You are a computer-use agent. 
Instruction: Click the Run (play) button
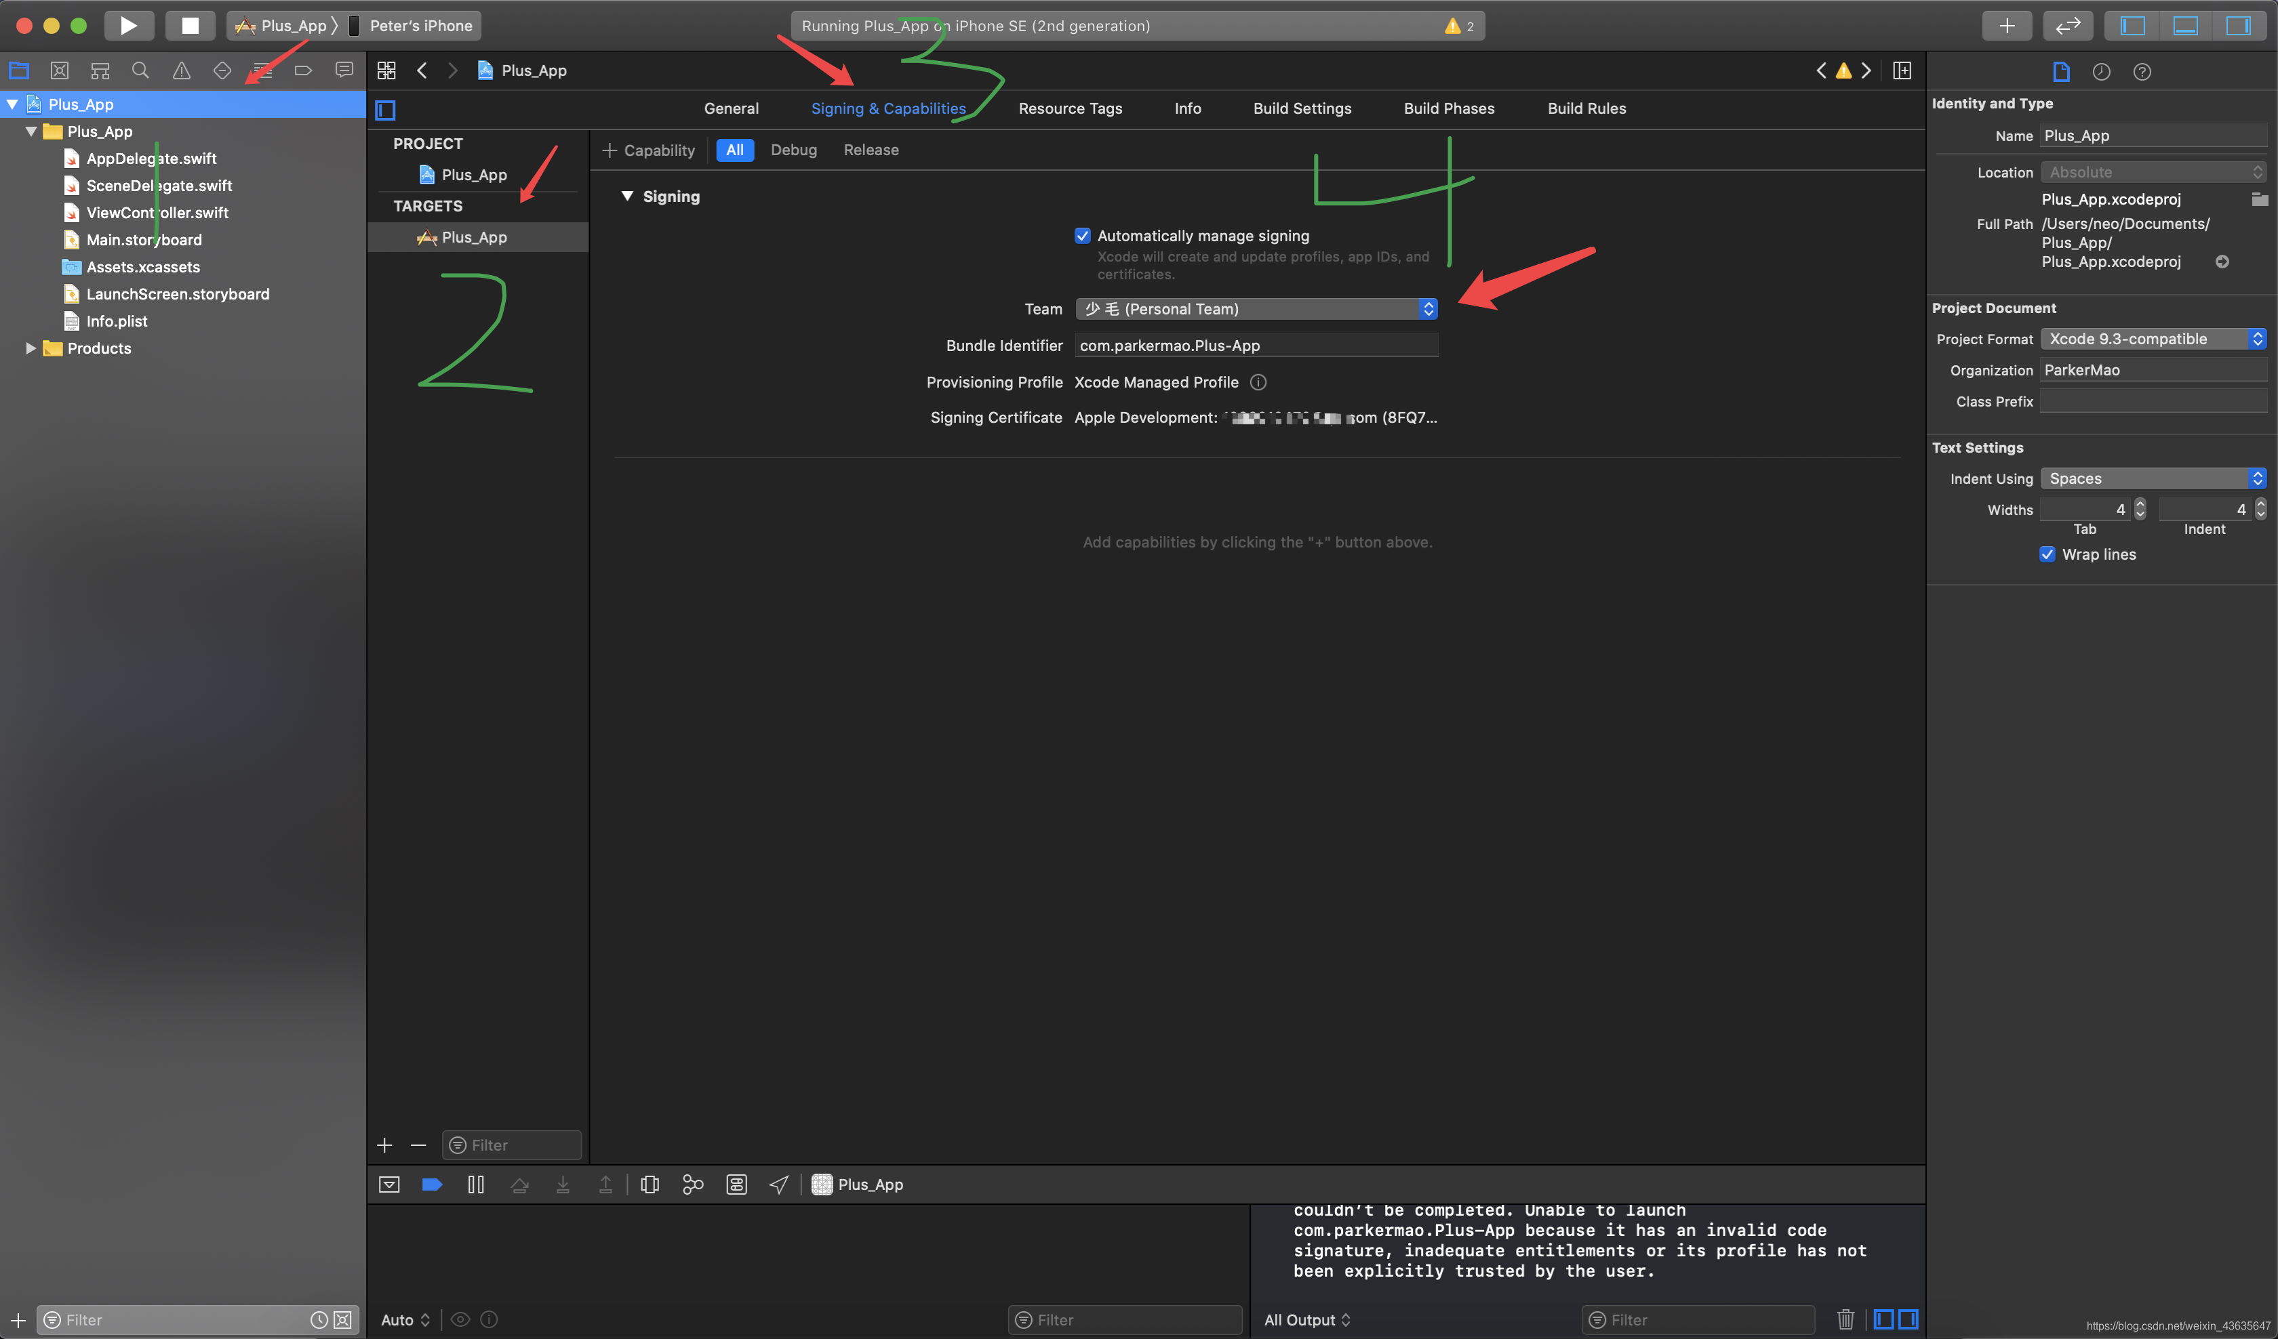pyautogui.click(x=128, y=25)
